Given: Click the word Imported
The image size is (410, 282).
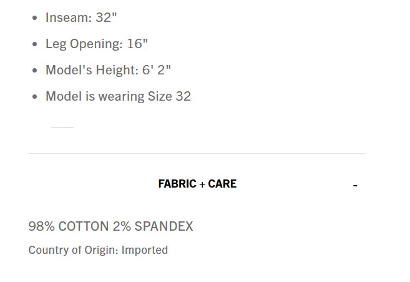Looking at the screenshot, I should (x=145, y=250).
